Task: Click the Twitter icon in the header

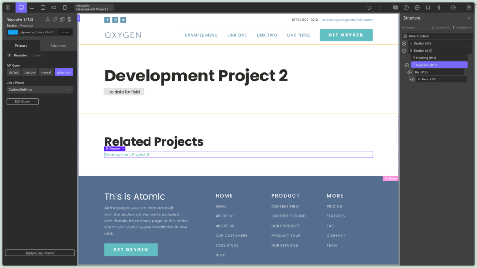Action: (x=123, y=20)
